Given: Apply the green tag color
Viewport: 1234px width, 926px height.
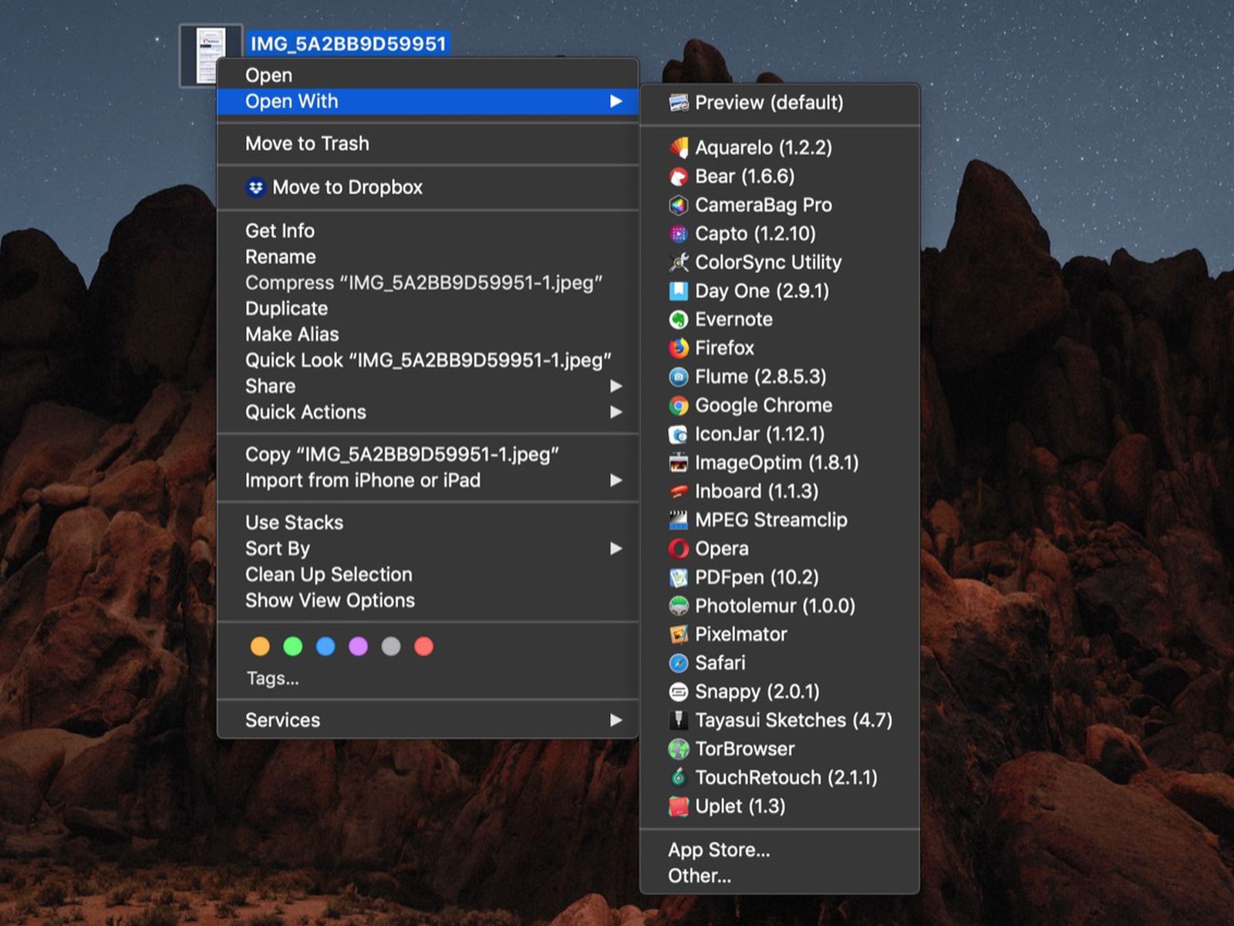Looking at the screenshot, I should [293, 647].
